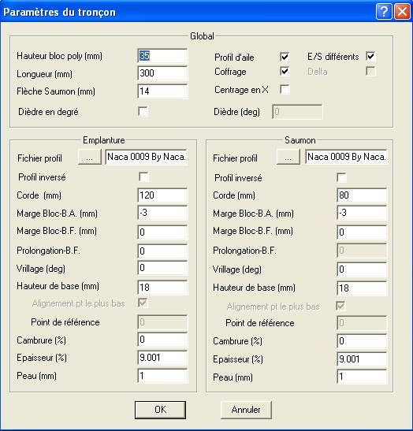This screenshot has width=413, height=431.
Task: Click the help question mark button
Action: (x=384, y=12)
